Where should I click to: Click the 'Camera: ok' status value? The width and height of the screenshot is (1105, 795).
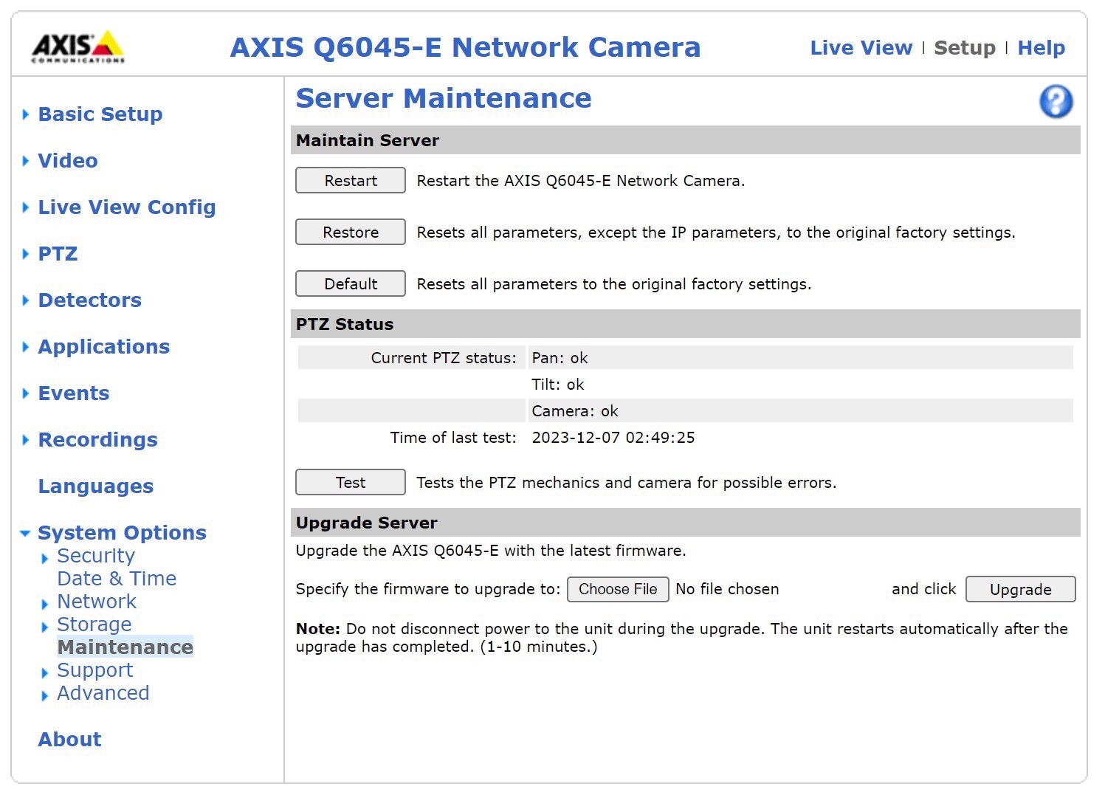point(575,411)
